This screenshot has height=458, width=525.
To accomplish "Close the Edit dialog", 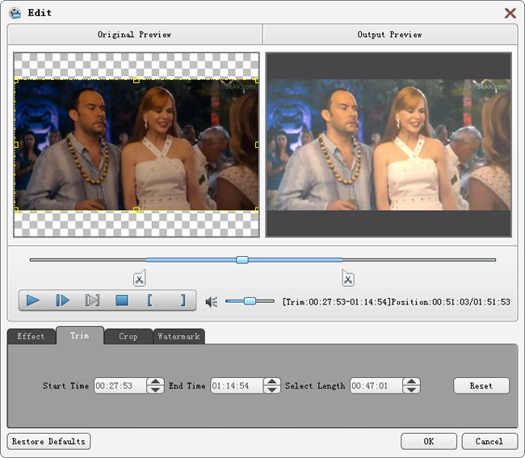I will coord(510,13).
